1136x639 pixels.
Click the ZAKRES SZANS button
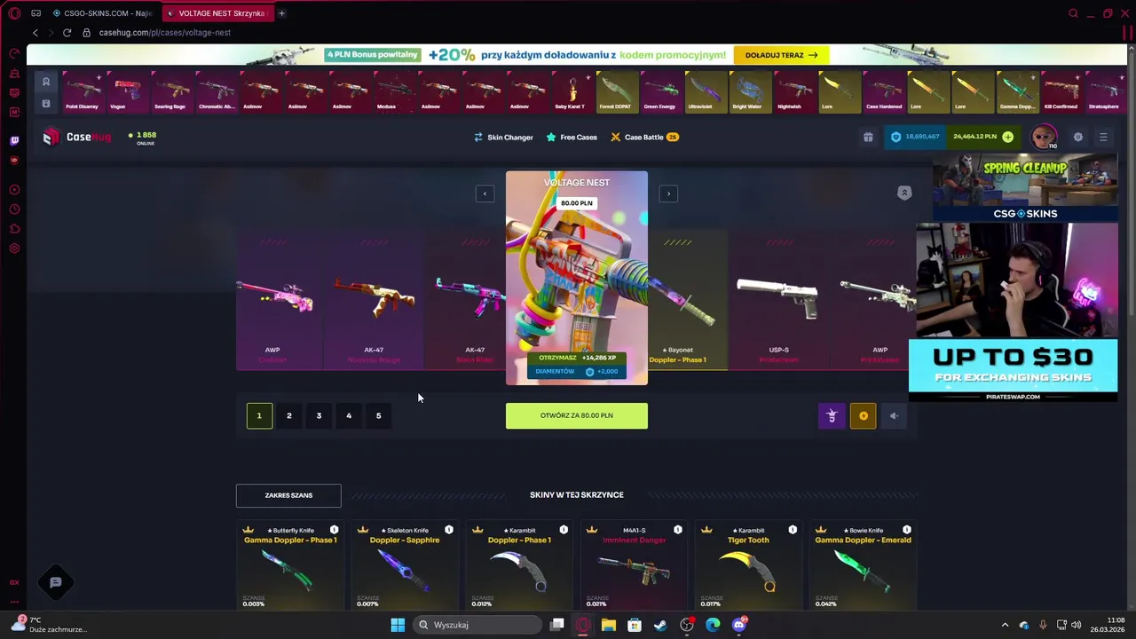(x=288, y=495)
